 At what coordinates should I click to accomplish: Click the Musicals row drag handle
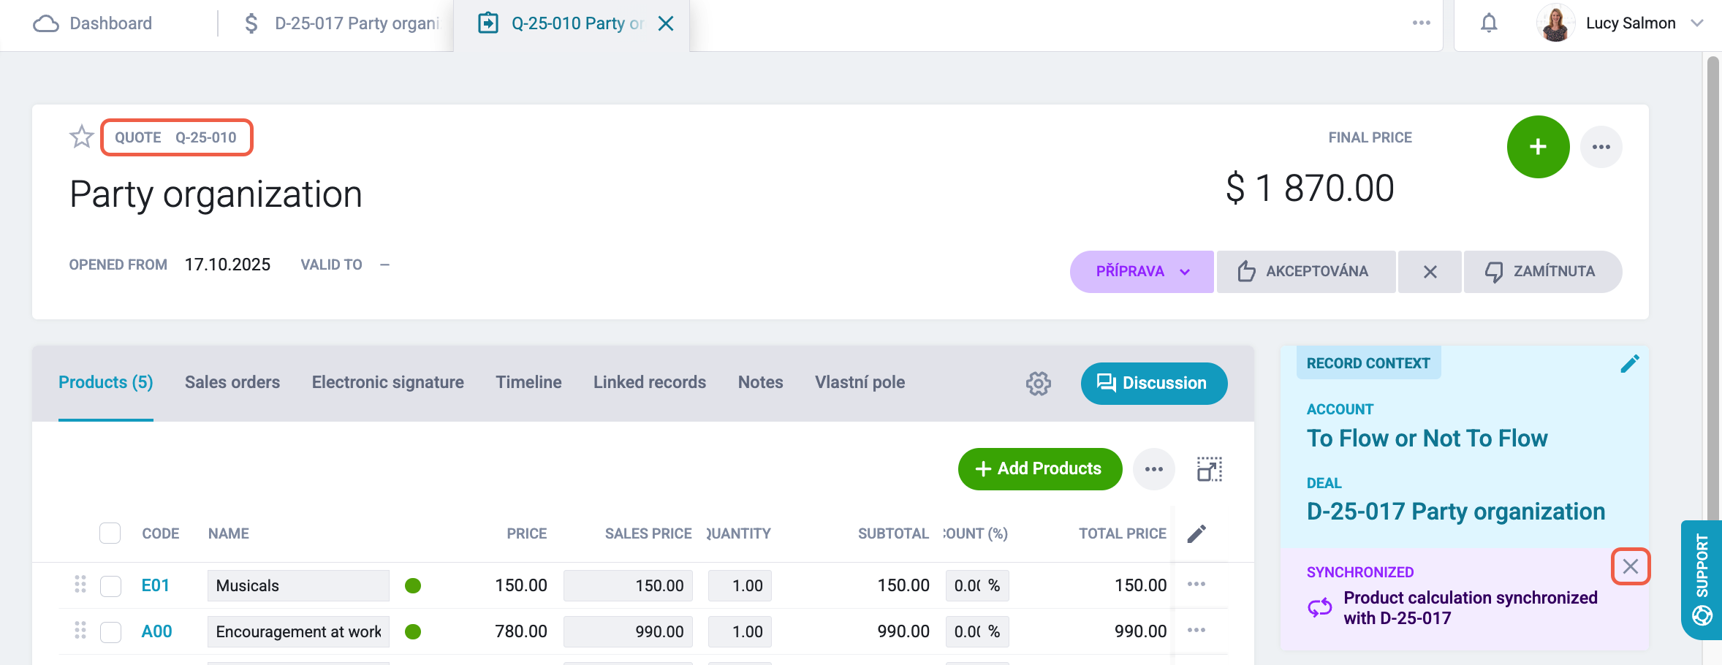[80, 585]
